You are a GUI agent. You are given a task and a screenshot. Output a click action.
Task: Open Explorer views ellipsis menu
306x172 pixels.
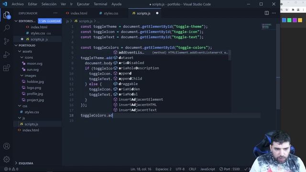point(55,13)
